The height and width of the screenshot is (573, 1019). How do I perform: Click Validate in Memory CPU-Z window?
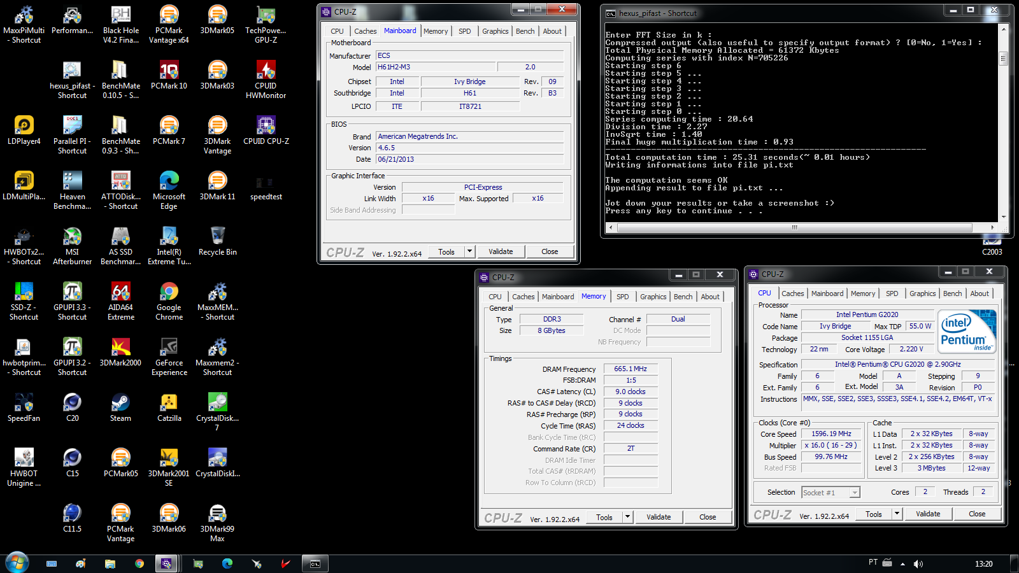click(x=659, y=517)
